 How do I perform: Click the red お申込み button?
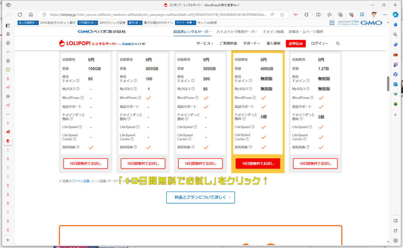point(296,44)
